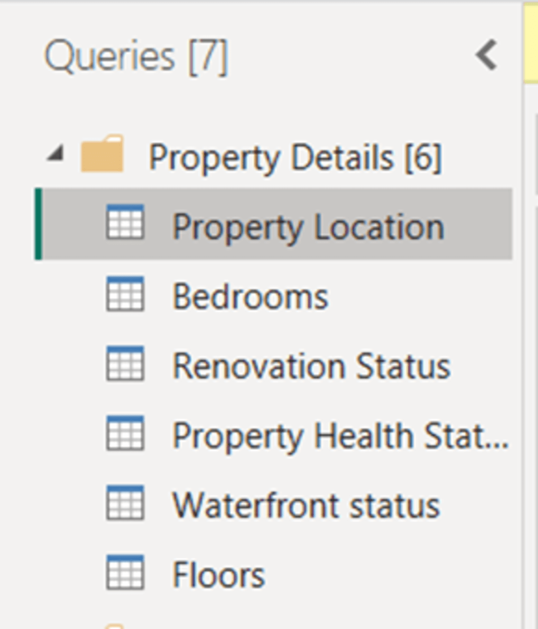
Task: Click the vertical divider beside the Queries pane
Action: [x=522, y=314]
